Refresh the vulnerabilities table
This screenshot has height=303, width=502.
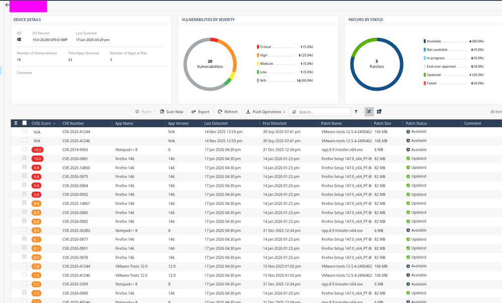tap(228, 112)
